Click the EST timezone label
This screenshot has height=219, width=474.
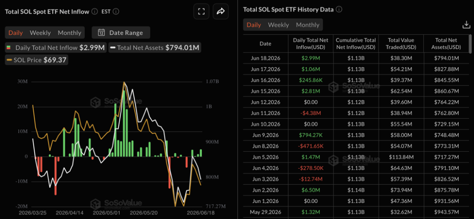point(106,12)
